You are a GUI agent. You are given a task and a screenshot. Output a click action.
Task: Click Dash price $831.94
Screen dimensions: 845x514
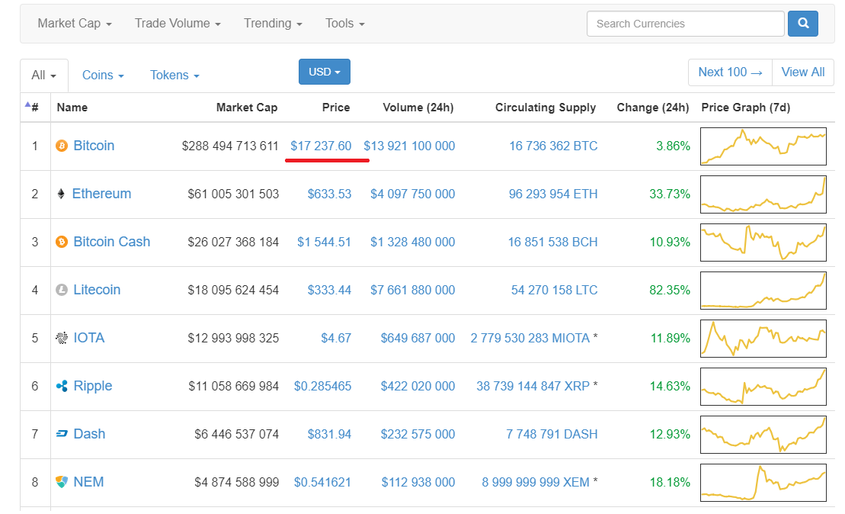[329, 434]
